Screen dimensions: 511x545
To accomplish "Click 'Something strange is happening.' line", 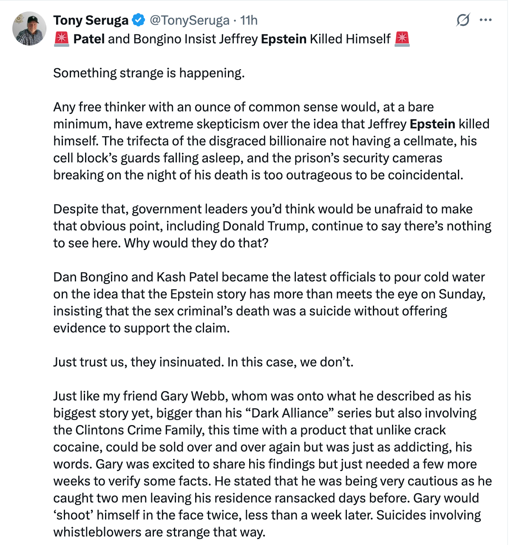I will pyautogui.click(x=149, y=73).
